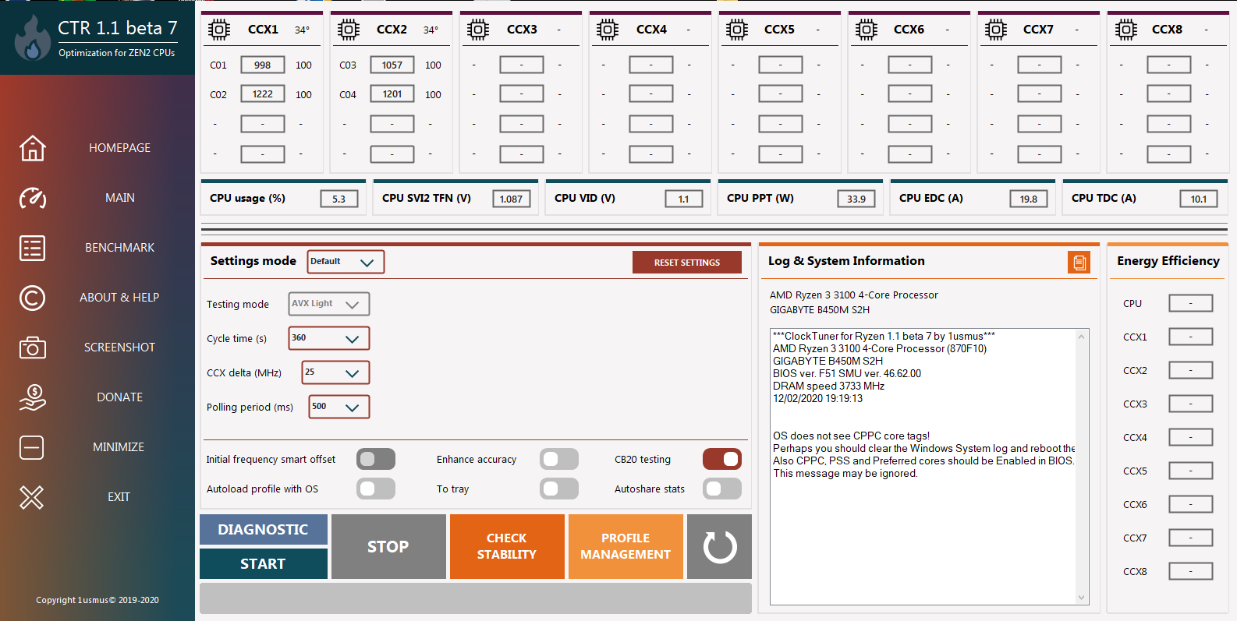The image size is (1237, 621).
Task: Click the circular refresh arrow button
Action: point(719,547)
